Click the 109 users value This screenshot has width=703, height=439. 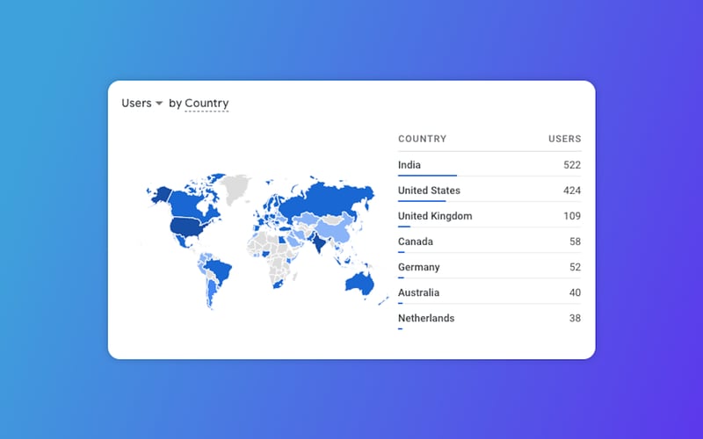click(572, 216)
